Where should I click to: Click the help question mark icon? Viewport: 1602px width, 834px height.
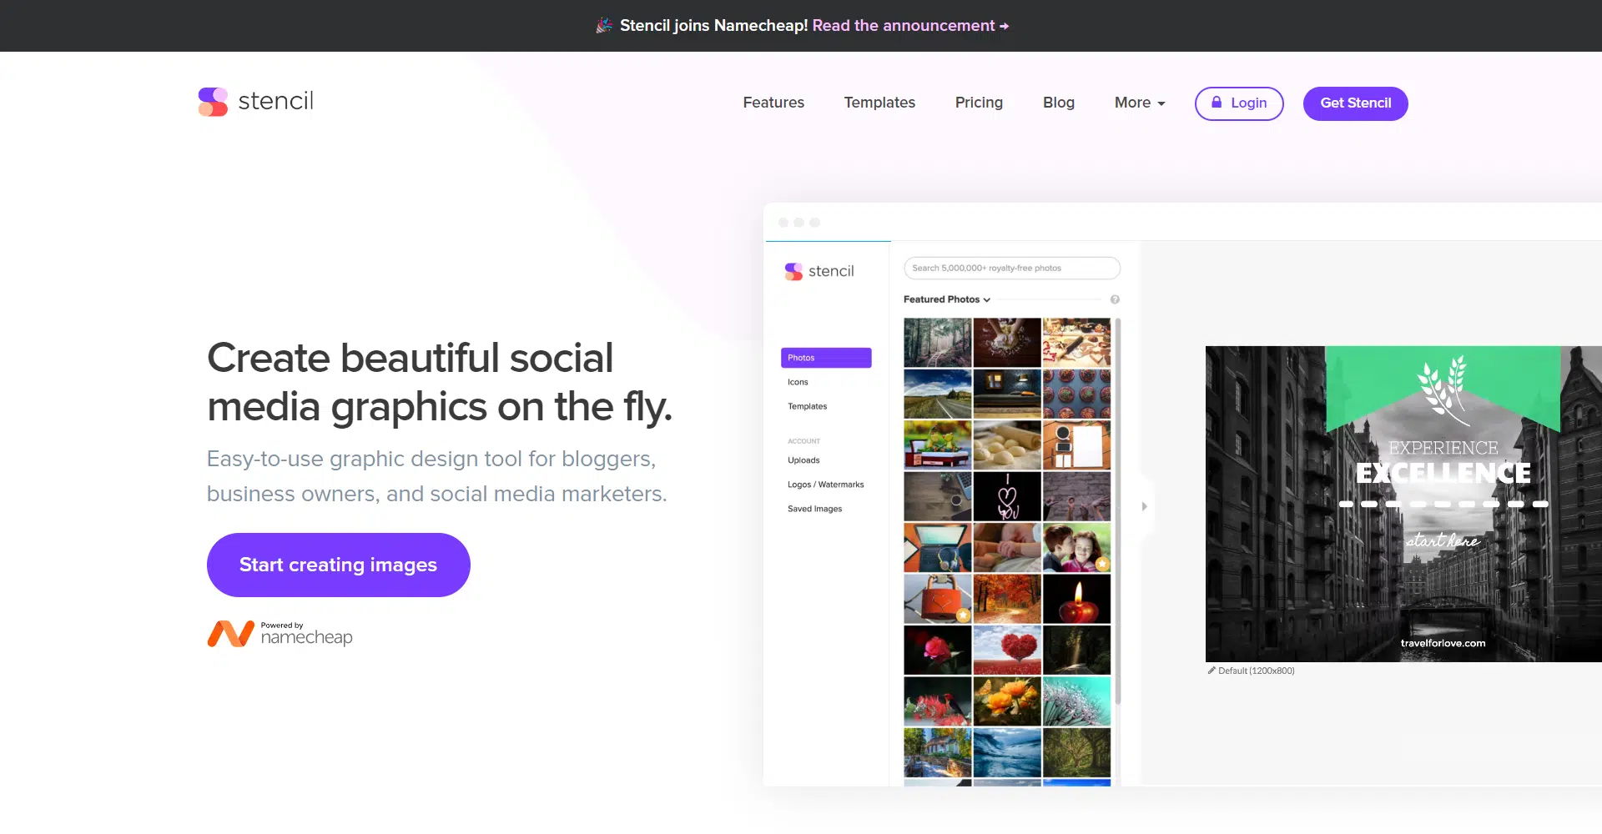pyautogui.click(x=1115, y=299)
